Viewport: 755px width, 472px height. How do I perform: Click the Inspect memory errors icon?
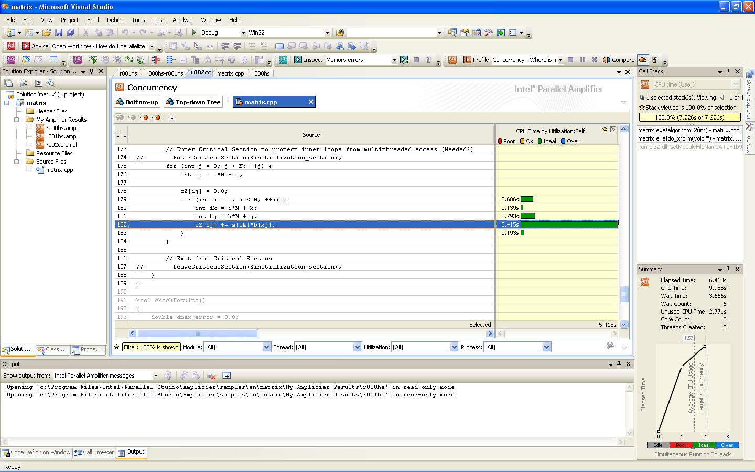(x=298, y=60)
